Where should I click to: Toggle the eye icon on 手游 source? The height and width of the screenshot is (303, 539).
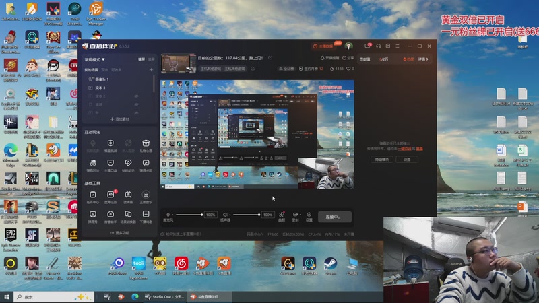coord(137,104)
